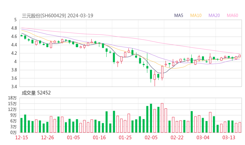Click the 02-05 date axis label

coord(151,137)
